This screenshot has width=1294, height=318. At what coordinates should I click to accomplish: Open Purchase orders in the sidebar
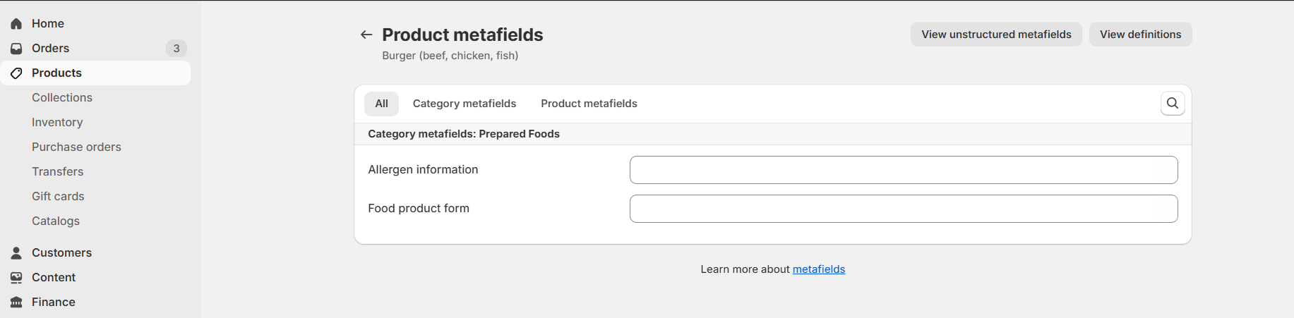pos(76,147)
